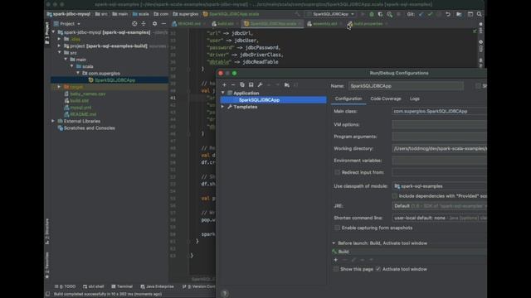
Task: Click the Main class field
Action: pyautogui.click(x=440, y=111)
